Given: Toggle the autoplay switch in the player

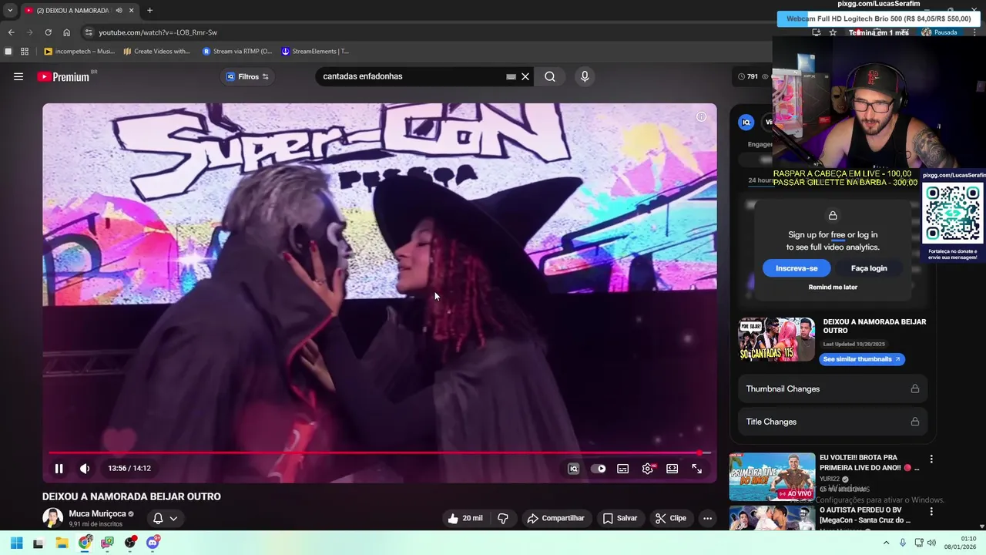Looking at the screenshot, I should tap(599, 468).
